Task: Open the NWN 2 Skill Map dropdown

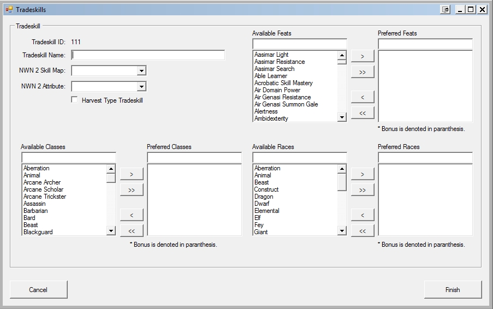Action: [x=141, y=71]
